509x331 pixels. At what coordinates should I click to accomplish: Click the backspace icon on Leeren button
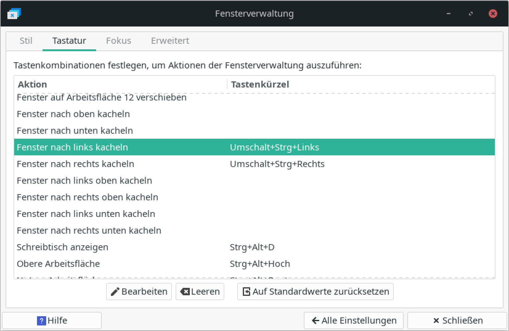coord(185,292)
